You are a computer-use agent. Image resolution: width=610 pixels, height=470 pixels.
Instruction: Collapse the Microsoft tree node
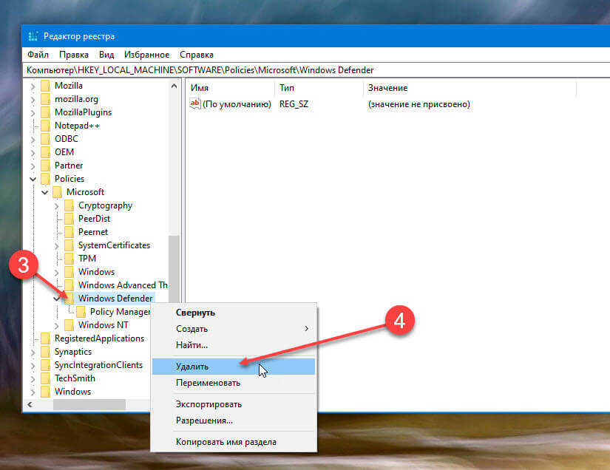pyautogui.click(x=44, y=192)
